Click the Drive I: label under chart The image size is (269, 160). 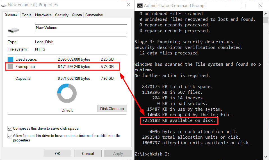coord(67,110)
